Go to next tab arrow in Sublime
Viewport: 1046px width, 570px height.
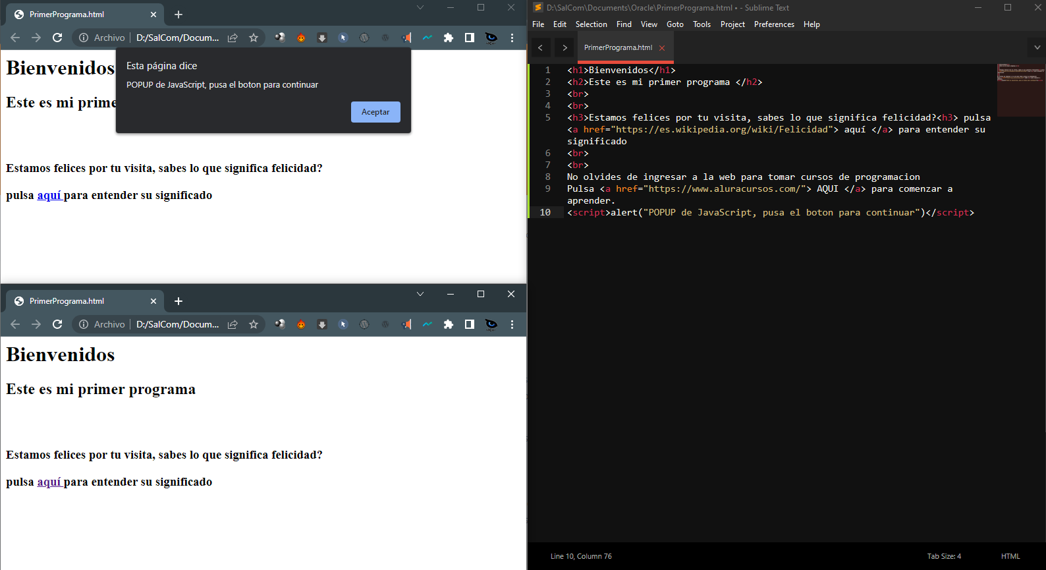(564, 47)
